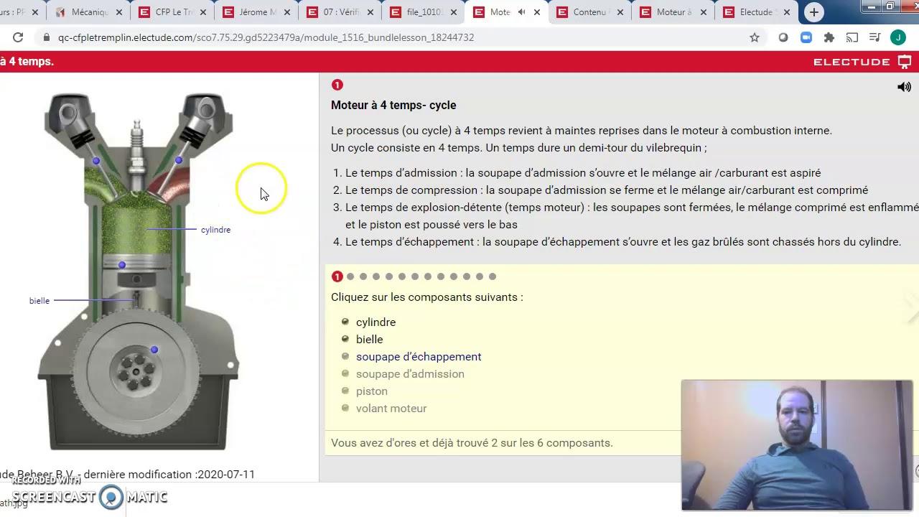The image size is (919, 517).
Task: Open the Chrome extensions puzzle icon
Action: (x=829, y=37)
